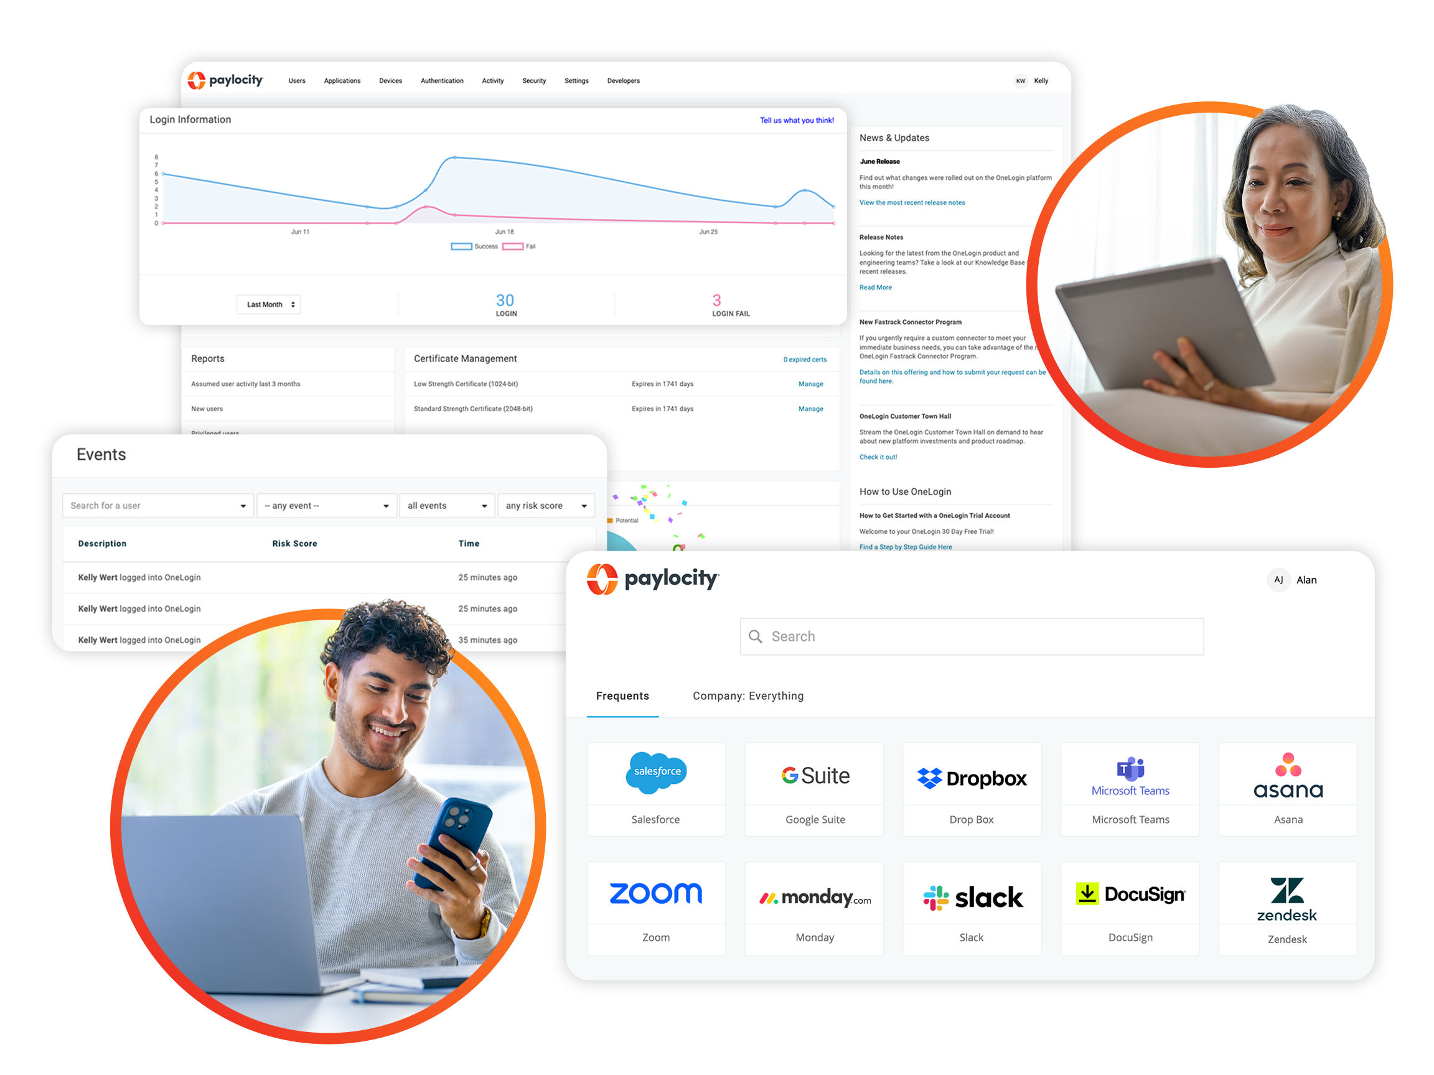Click the Kelly username in admin navbar
The height and width of the screenshot is (1075, 1434).
(x=1041, y=81)
